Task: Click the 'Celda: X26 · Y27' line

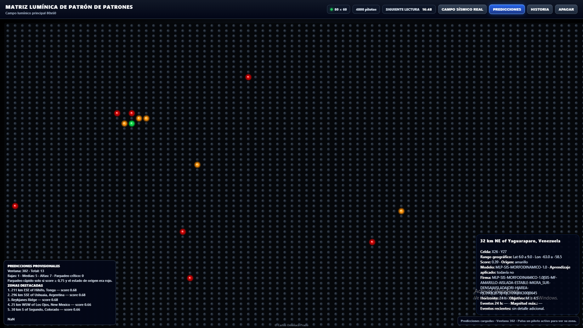Action: pos(493,252)
